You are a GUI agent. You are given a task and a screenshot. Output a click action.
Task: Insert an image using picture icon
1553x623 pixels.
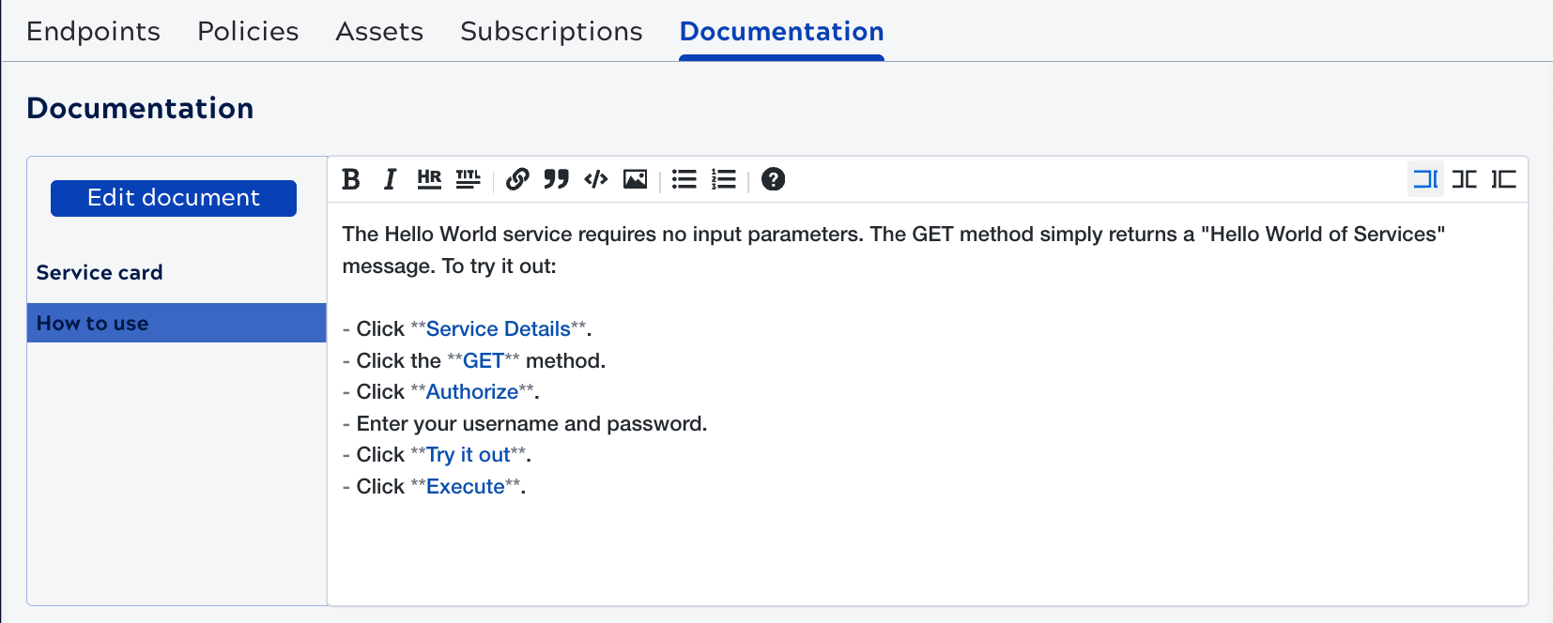[636, 179]
